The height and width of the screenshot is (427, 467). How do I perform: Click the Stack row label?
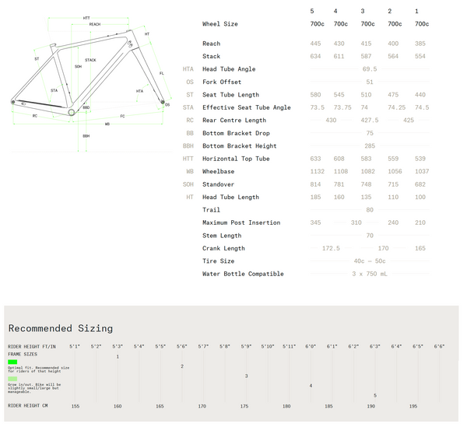(x=211, y=56)
